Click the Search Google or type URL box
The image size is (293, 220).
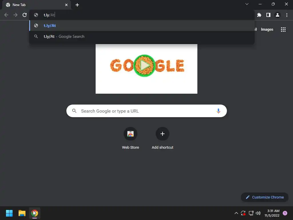146,111
